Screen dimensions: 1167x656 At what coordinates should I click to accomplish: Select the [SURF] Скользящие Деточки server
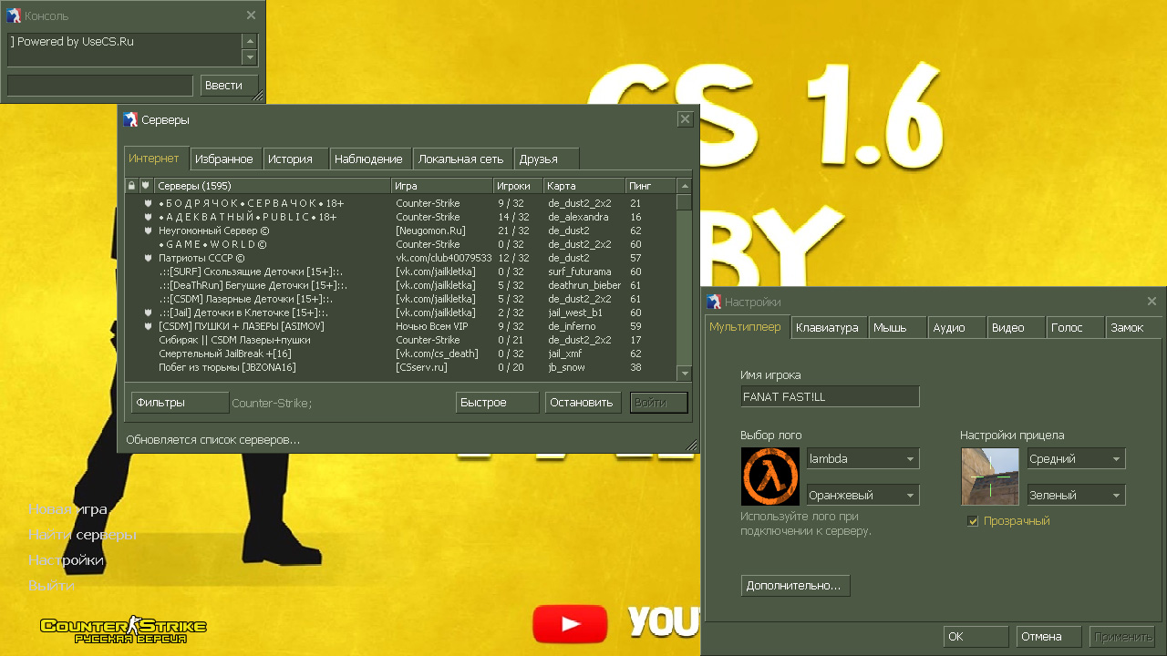click(401, 272)
